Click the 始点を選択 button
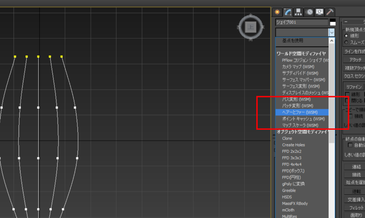This screenshot has width=365, height=218. pyautogui.click(x=355, y=182)
